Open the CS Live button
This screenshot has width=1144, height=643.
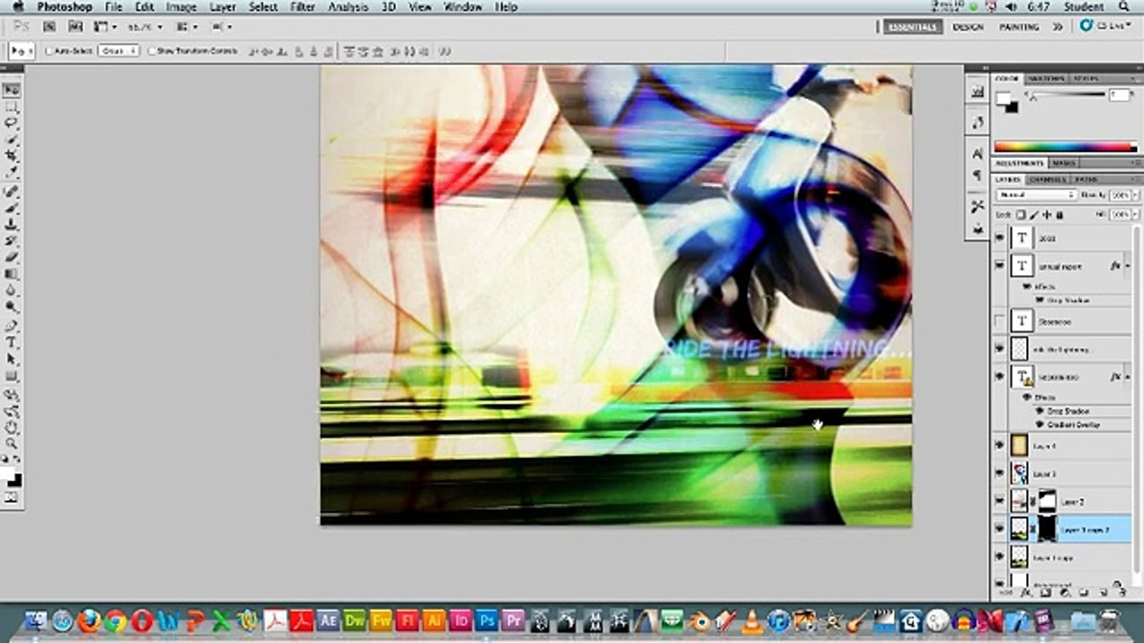[x=1105, y=27]
